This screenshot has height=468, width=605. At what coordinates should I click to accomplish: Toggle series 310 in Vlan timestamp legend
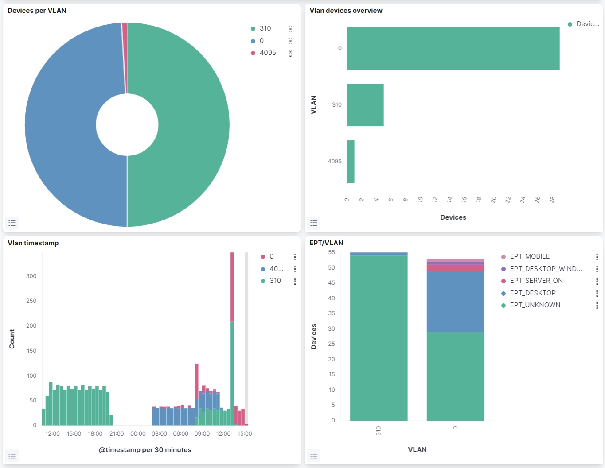tap(275, 281)
